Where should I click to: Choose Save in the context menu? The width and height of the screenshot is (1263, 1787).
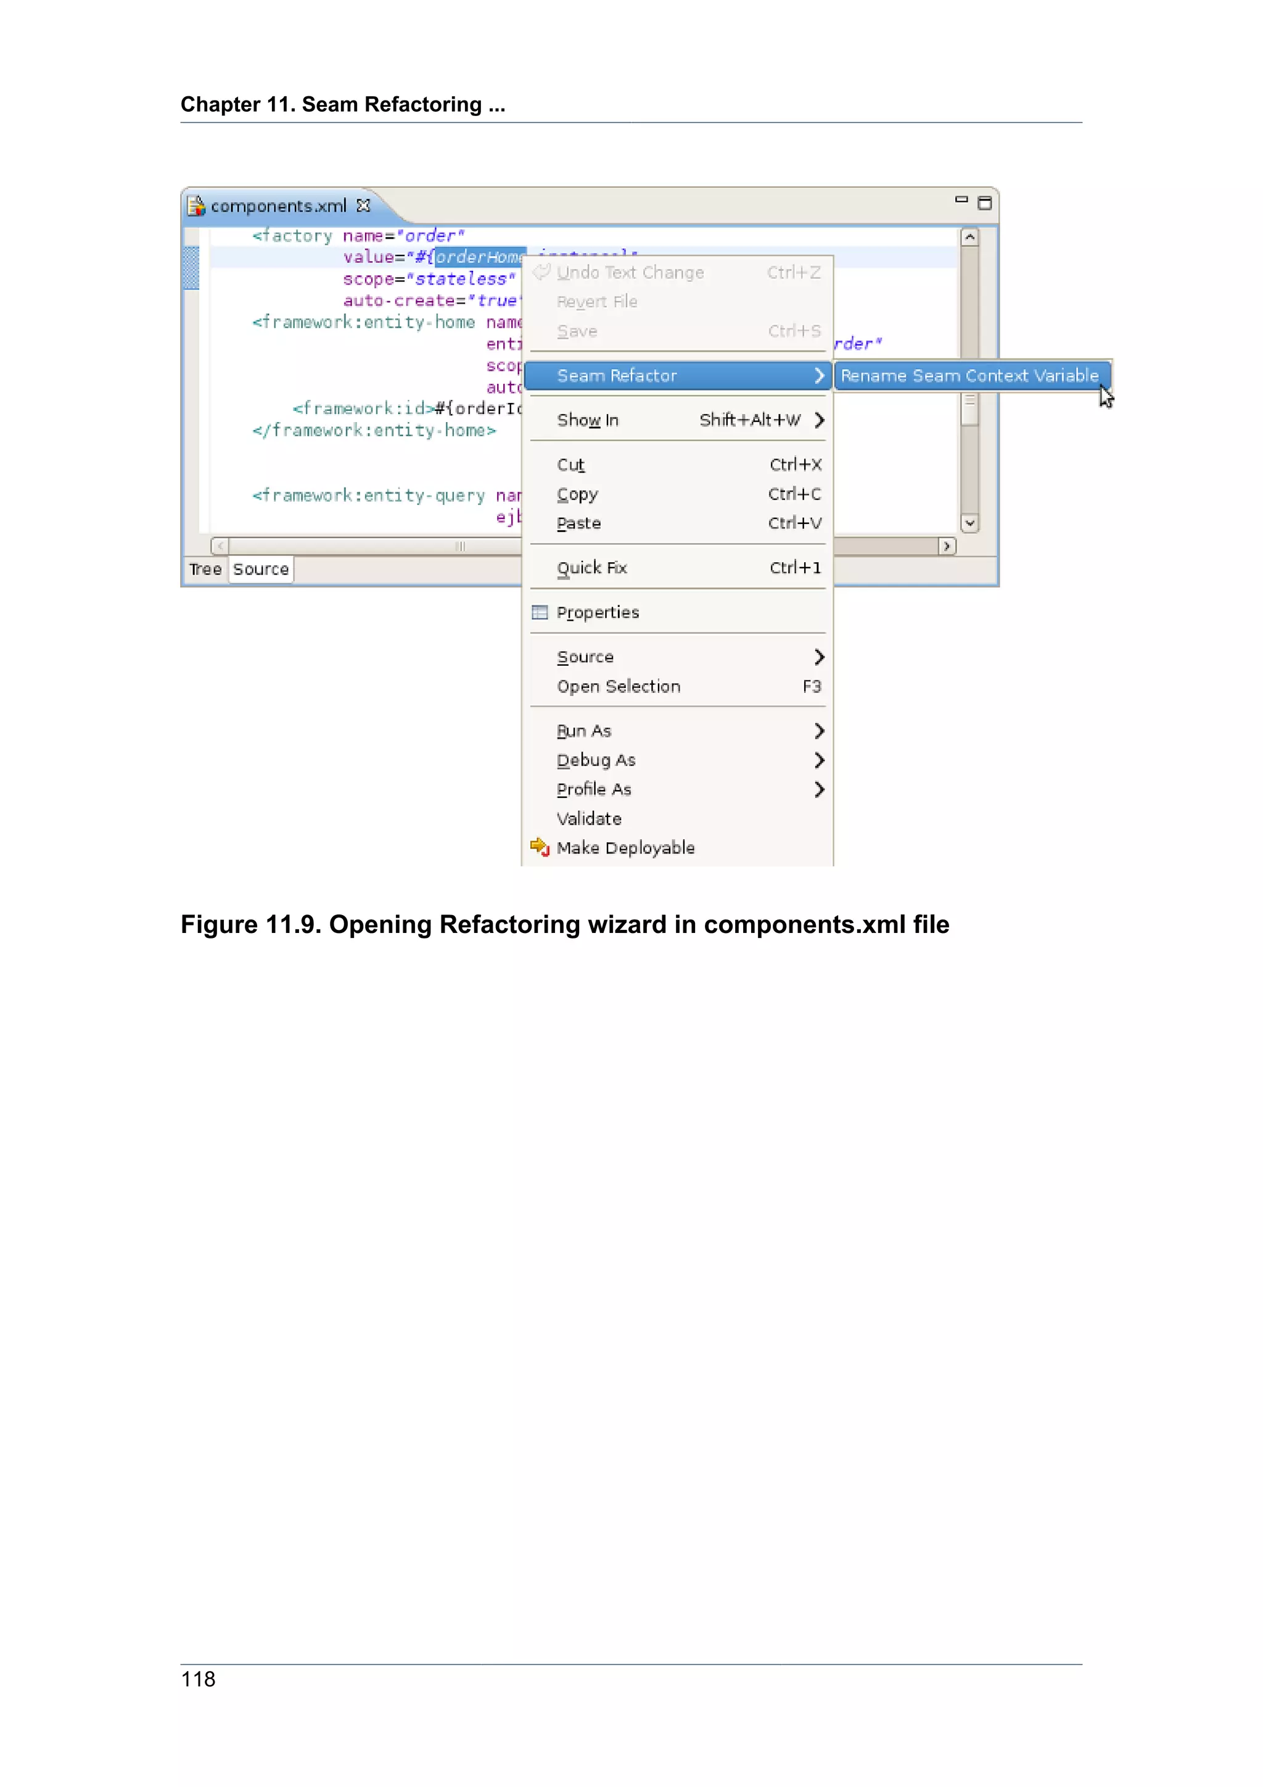click(677, 331)
